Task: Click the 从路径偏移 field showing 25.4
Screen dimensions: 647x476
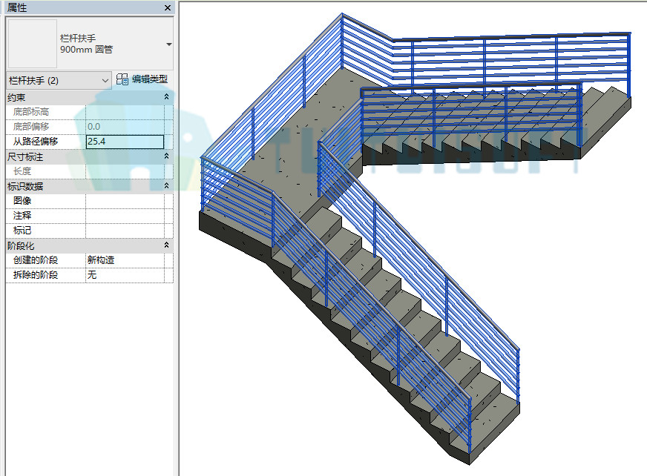Action: (x=125, y=142)
